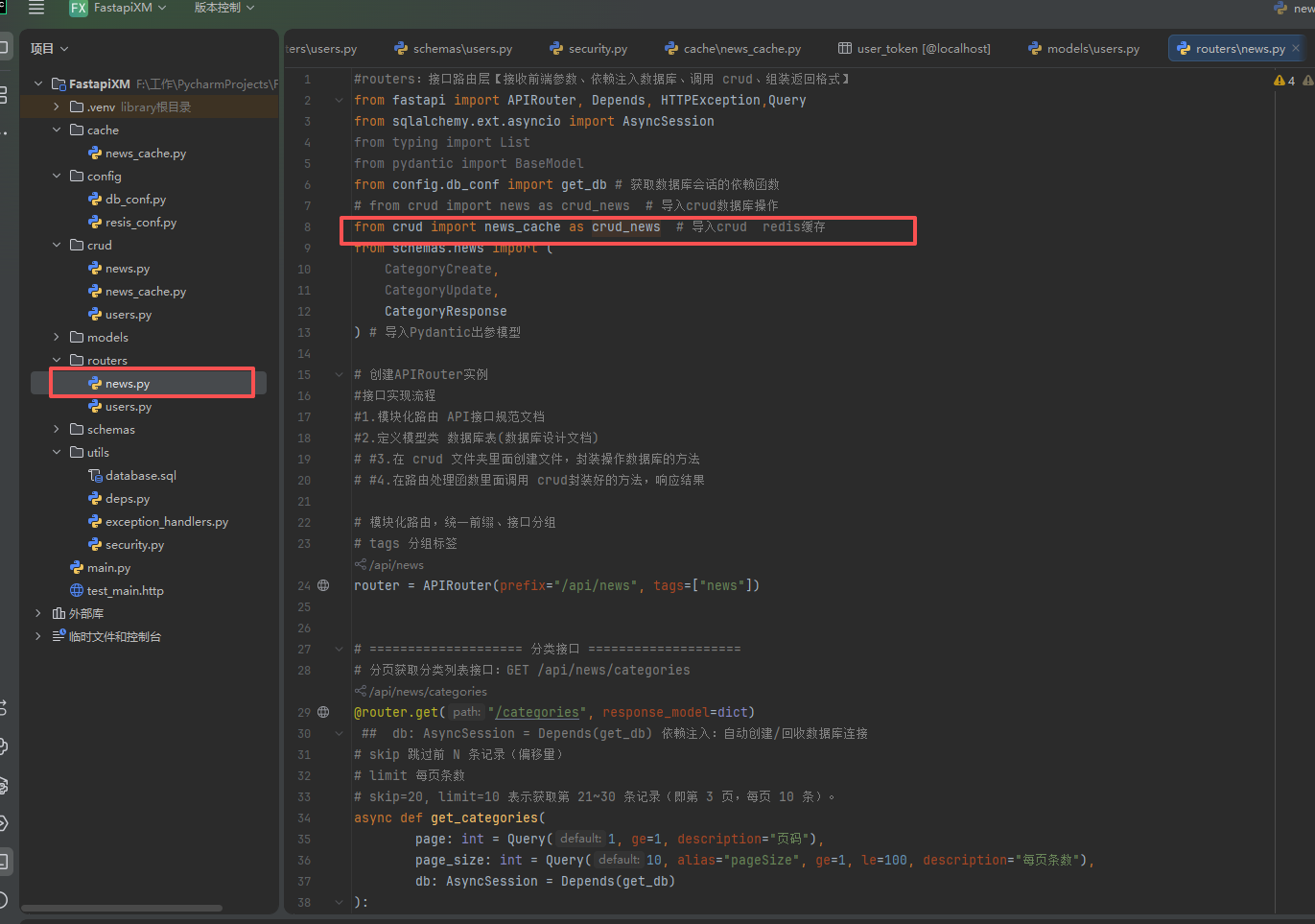Image resolution: width=1315 pixels, height=924 pixels.
Task: Collapse the config folder
Action: (57, 177)
